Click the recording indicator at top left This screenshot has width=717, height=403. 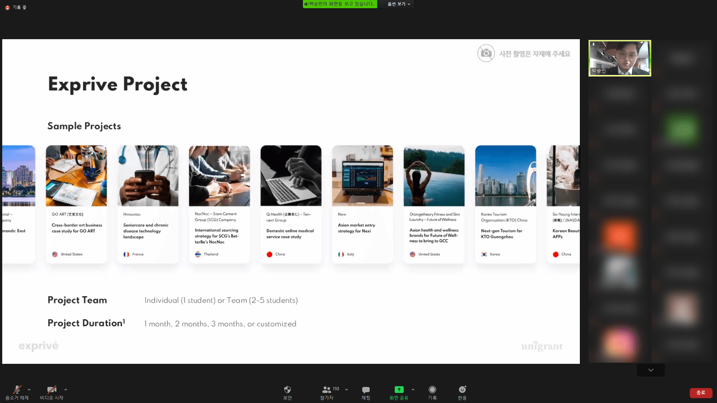pos(16,7)
